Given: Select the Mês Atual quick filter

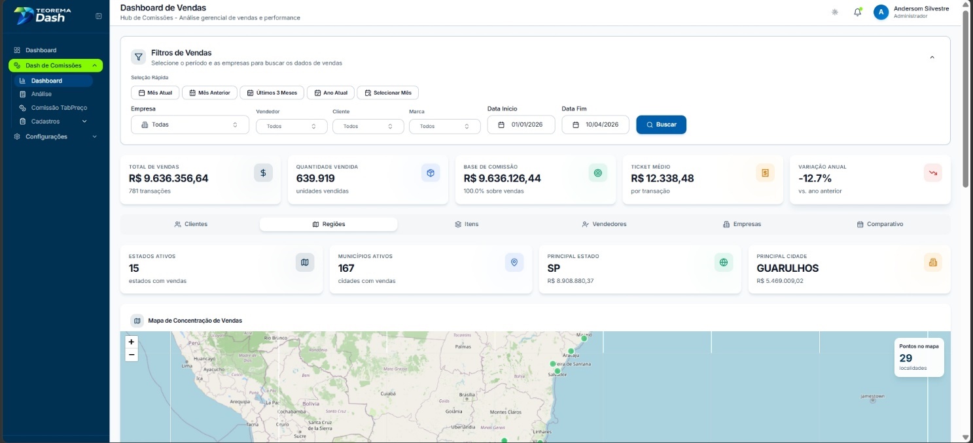Looking at the screenshot, I should (x=155, y=93).
